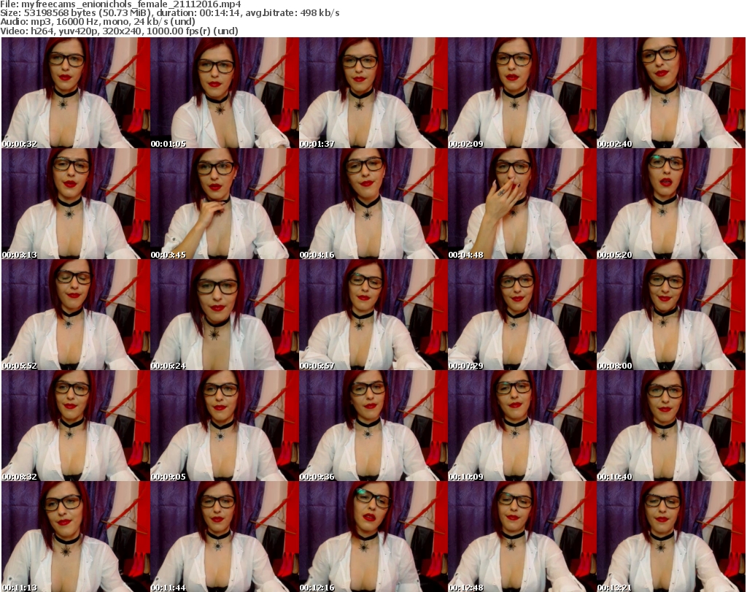Click the Size and duration info line
This screenshot has height=592, width=747.
click(169, 13)
